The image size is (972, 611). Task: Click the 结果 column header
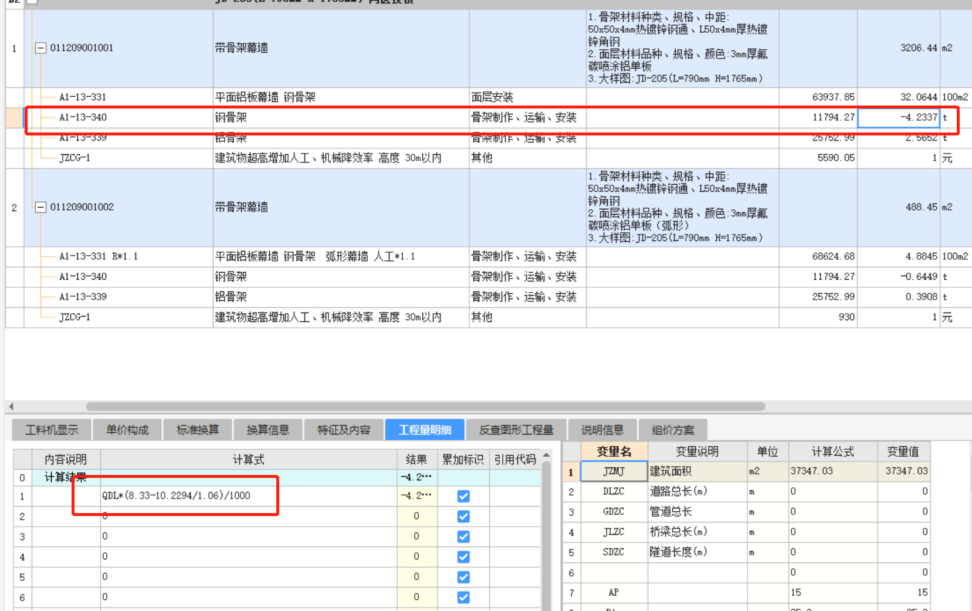click(416, 459)
